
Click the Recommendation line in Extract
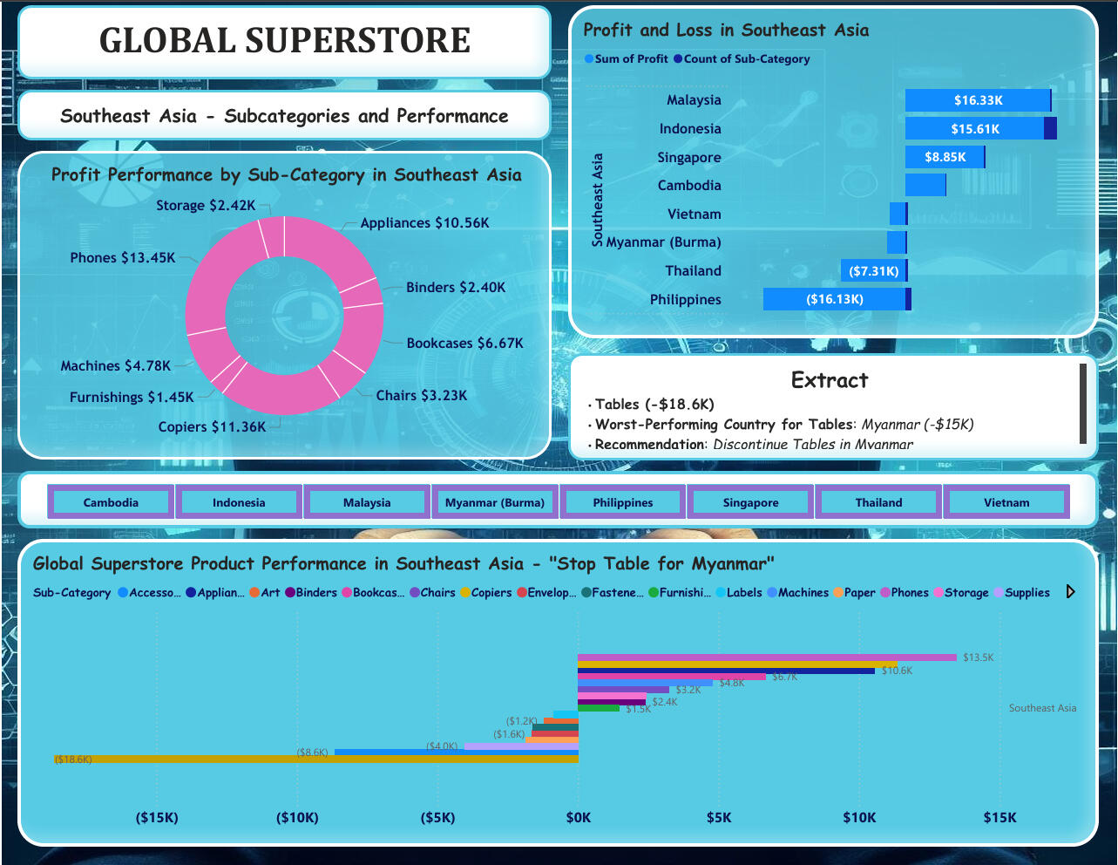click(x=754, y=445)
